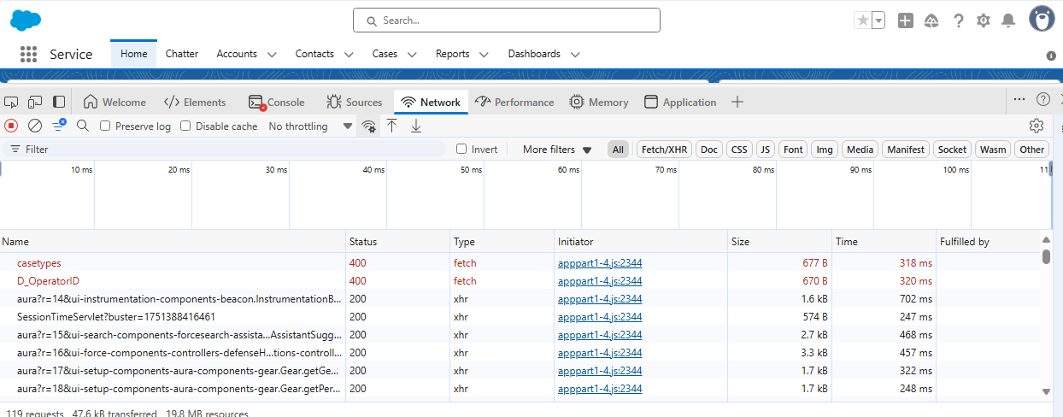Expand the Contacts tab dropdown chevron
1063x417 pixels.
point(349,54)
